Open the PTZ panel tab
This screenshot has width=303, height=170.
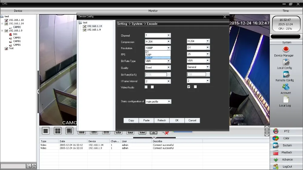(x=286, y=131)
